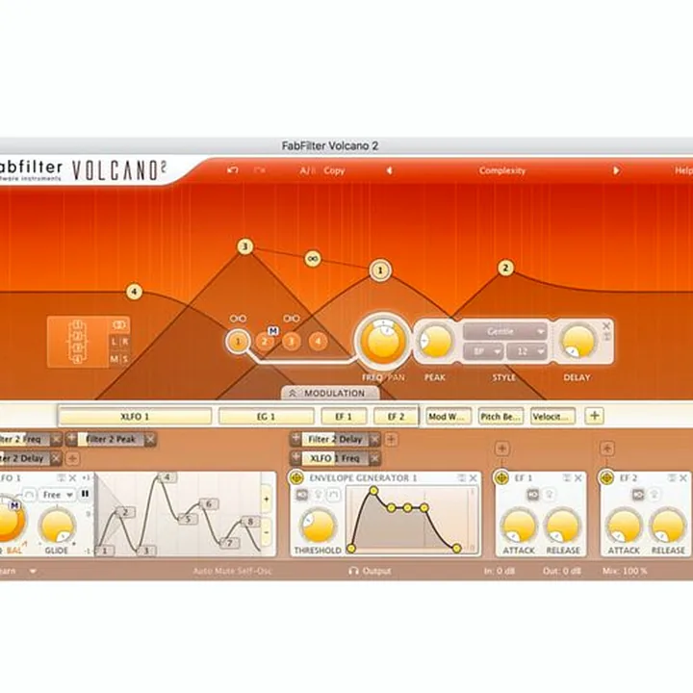Screen dimensions: 693x693
Task: Go to the previous preset arrow
Action: click(x=389, y=170)
